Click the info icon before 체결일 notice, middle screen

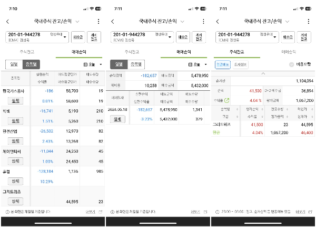pyautogui.click(x=113, y=212)
